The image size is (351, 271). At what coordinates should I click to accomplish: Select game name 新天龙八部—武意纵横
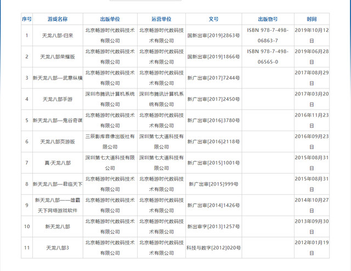[x=58, y=78]
